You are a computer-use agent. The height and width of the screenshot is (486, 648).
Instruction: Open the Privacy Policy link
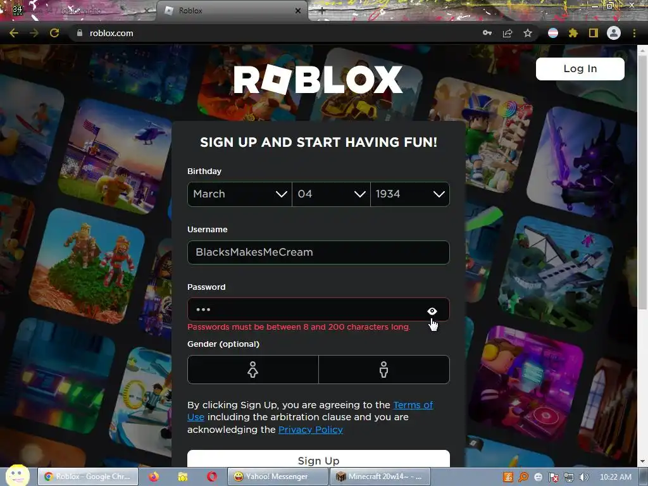coord(310,430)
